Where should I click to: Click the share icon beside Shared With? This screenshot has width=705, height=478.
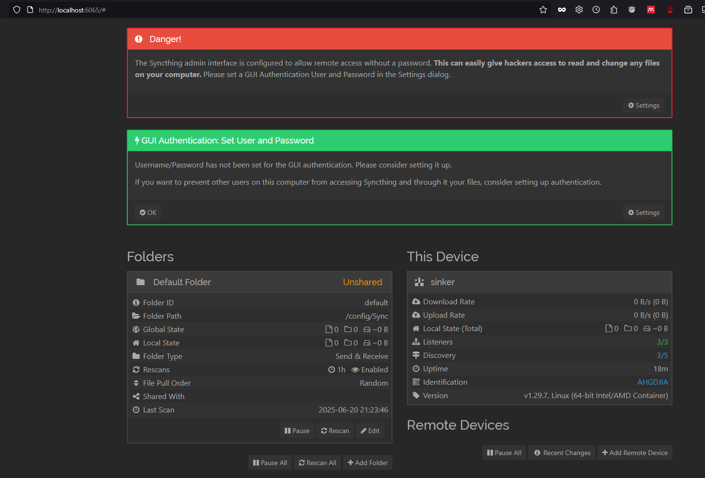point(136,396)
